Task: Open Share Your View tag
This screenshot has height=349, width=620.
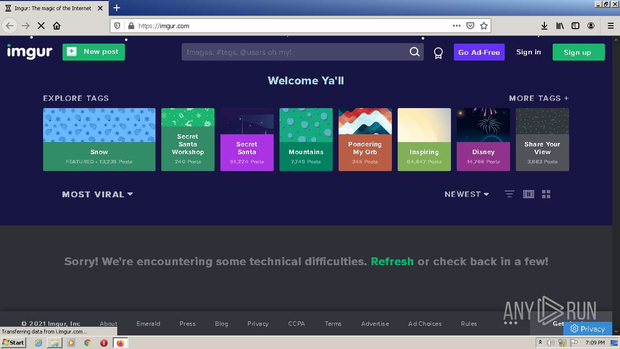Action: tap(542, 140)
